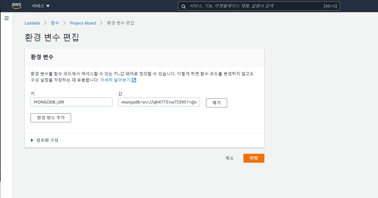Cancel editing with the 취소 button

point(230,158)
